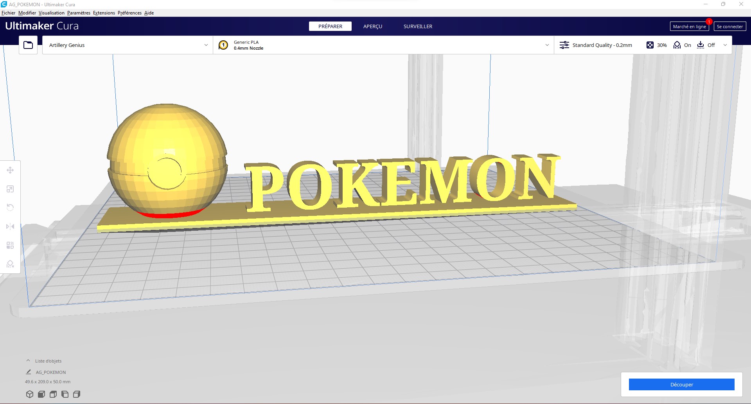
Task: Toggle support generation setting showing On
Action: (x=682, y=45)
